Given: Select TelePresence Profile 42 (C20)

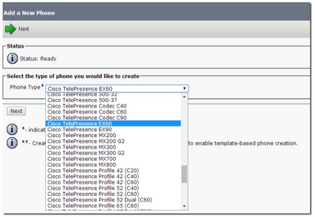Looking at the screenshot, I should click(113, 170).
